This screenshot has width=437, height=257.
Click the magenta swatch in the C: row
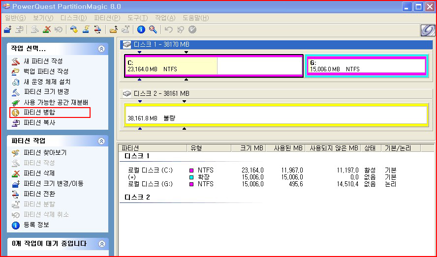pos(191,171)
